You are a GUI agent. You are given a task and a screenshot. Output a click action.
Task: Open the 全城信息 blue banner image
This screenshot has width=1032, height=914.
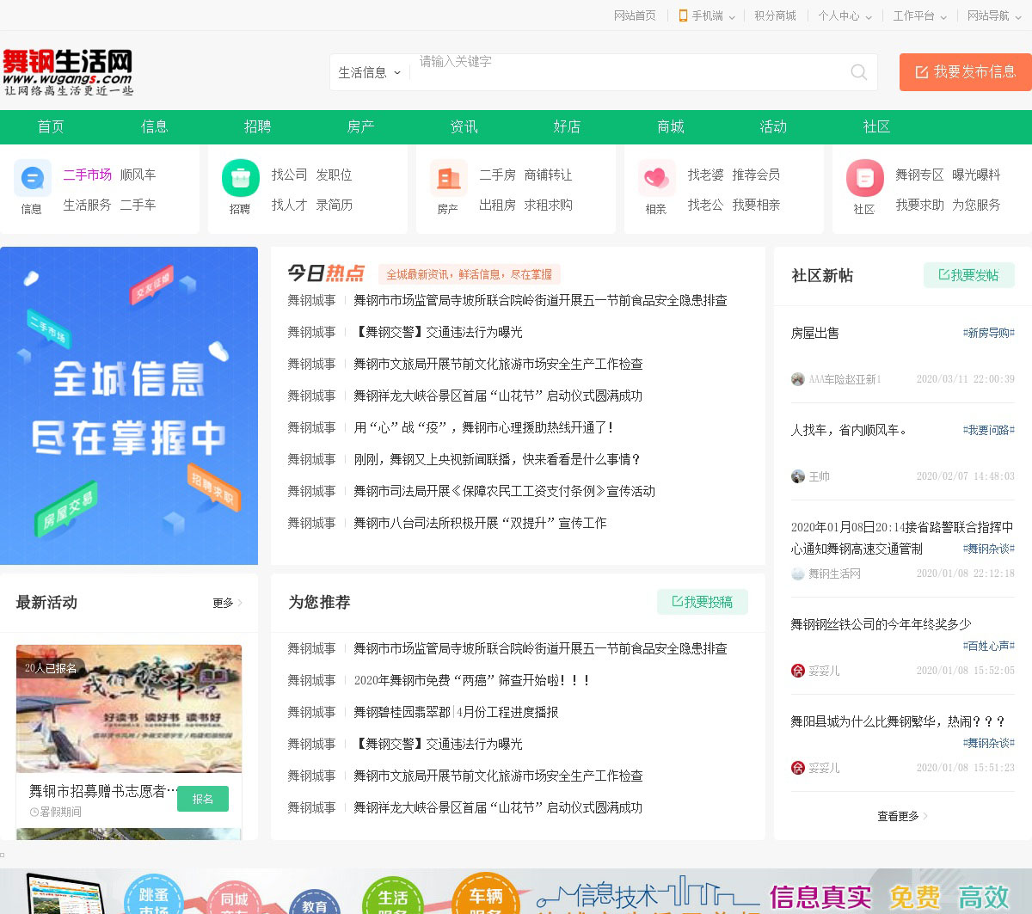[x=129, y=405]
